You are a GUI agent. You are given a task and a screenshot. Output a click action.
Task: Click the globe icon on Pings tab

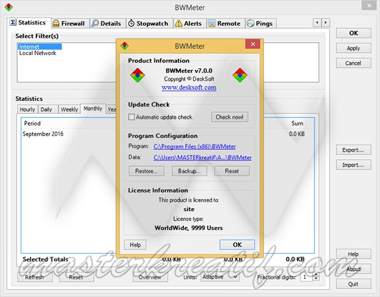pyautogui.click(x=251, y=23)
